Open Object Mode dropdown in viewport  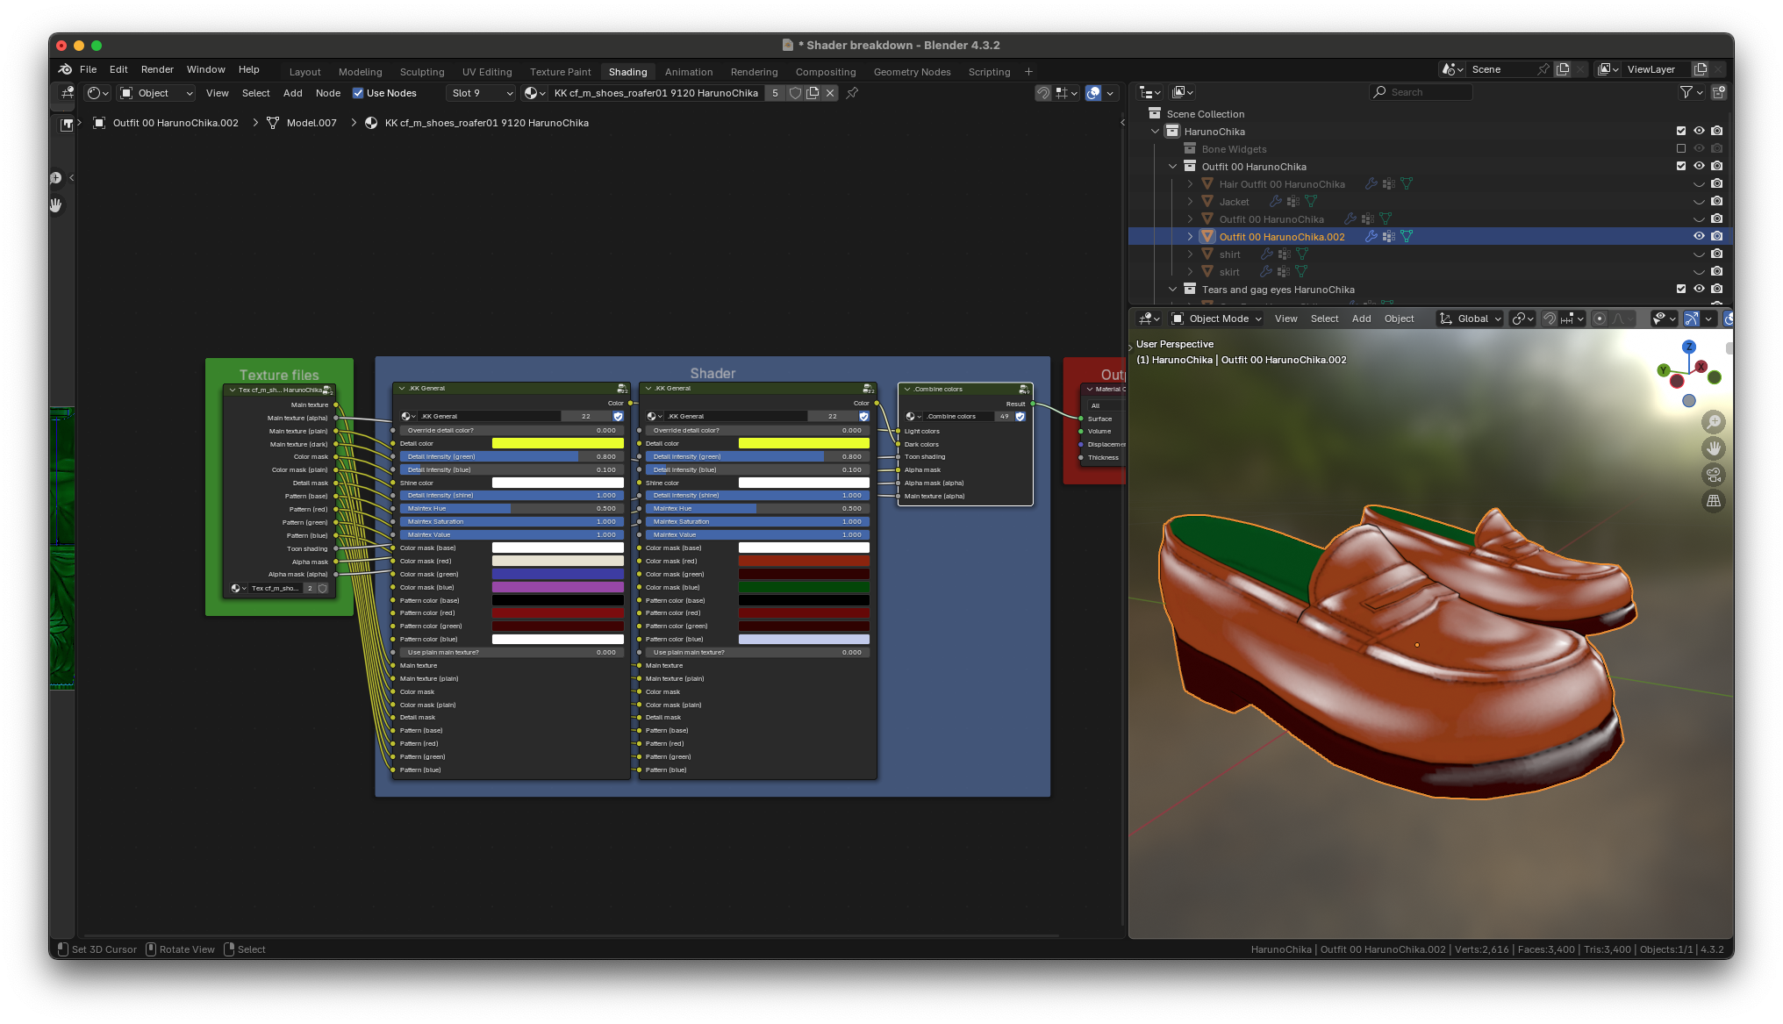(1217, 319)
